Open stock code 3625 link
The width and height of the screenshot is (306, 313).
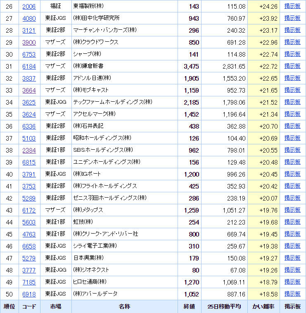29,103
